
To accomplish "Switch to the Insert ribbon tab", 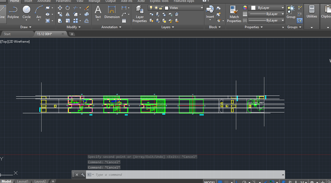I will (x=28, y=1).
